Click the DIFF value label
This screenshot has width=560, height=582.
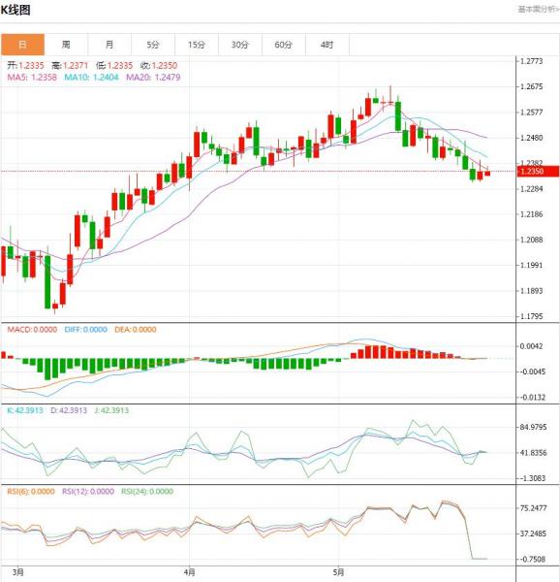point(85,330)
